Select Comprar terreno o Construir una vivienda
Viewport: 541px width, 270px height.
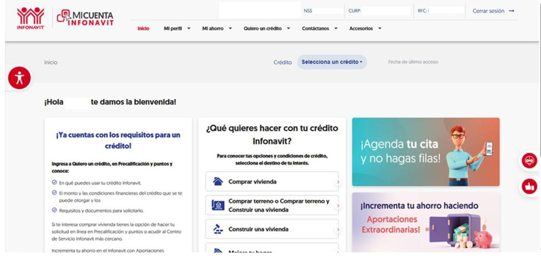272,205
